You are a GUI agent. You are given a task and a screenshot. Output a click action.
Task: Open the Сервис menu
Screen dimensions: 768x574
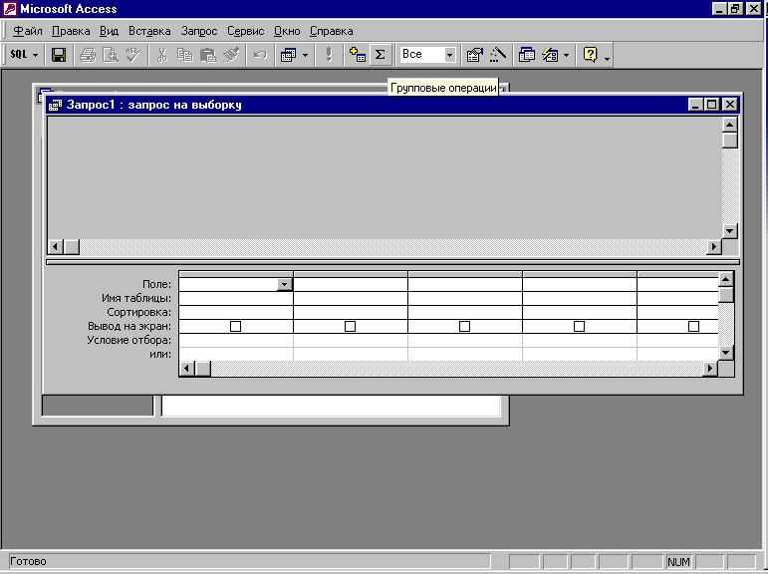tap(245, 31)
